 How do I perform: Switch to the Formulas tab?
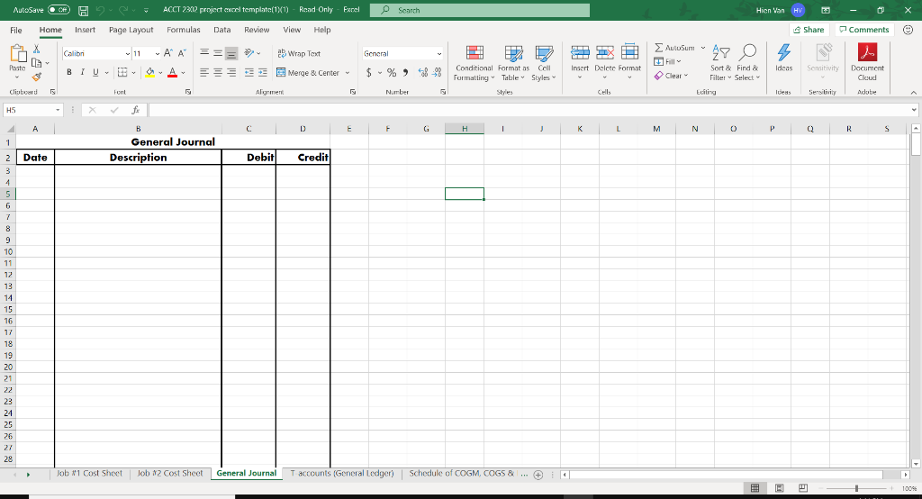pyautogui.click(x=184, y=30)
